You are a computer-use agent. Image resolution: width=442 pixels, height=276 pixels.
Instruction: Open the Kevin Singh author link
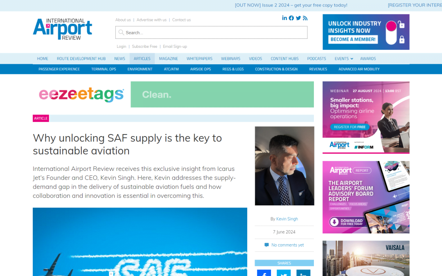[x=287, y=219]
